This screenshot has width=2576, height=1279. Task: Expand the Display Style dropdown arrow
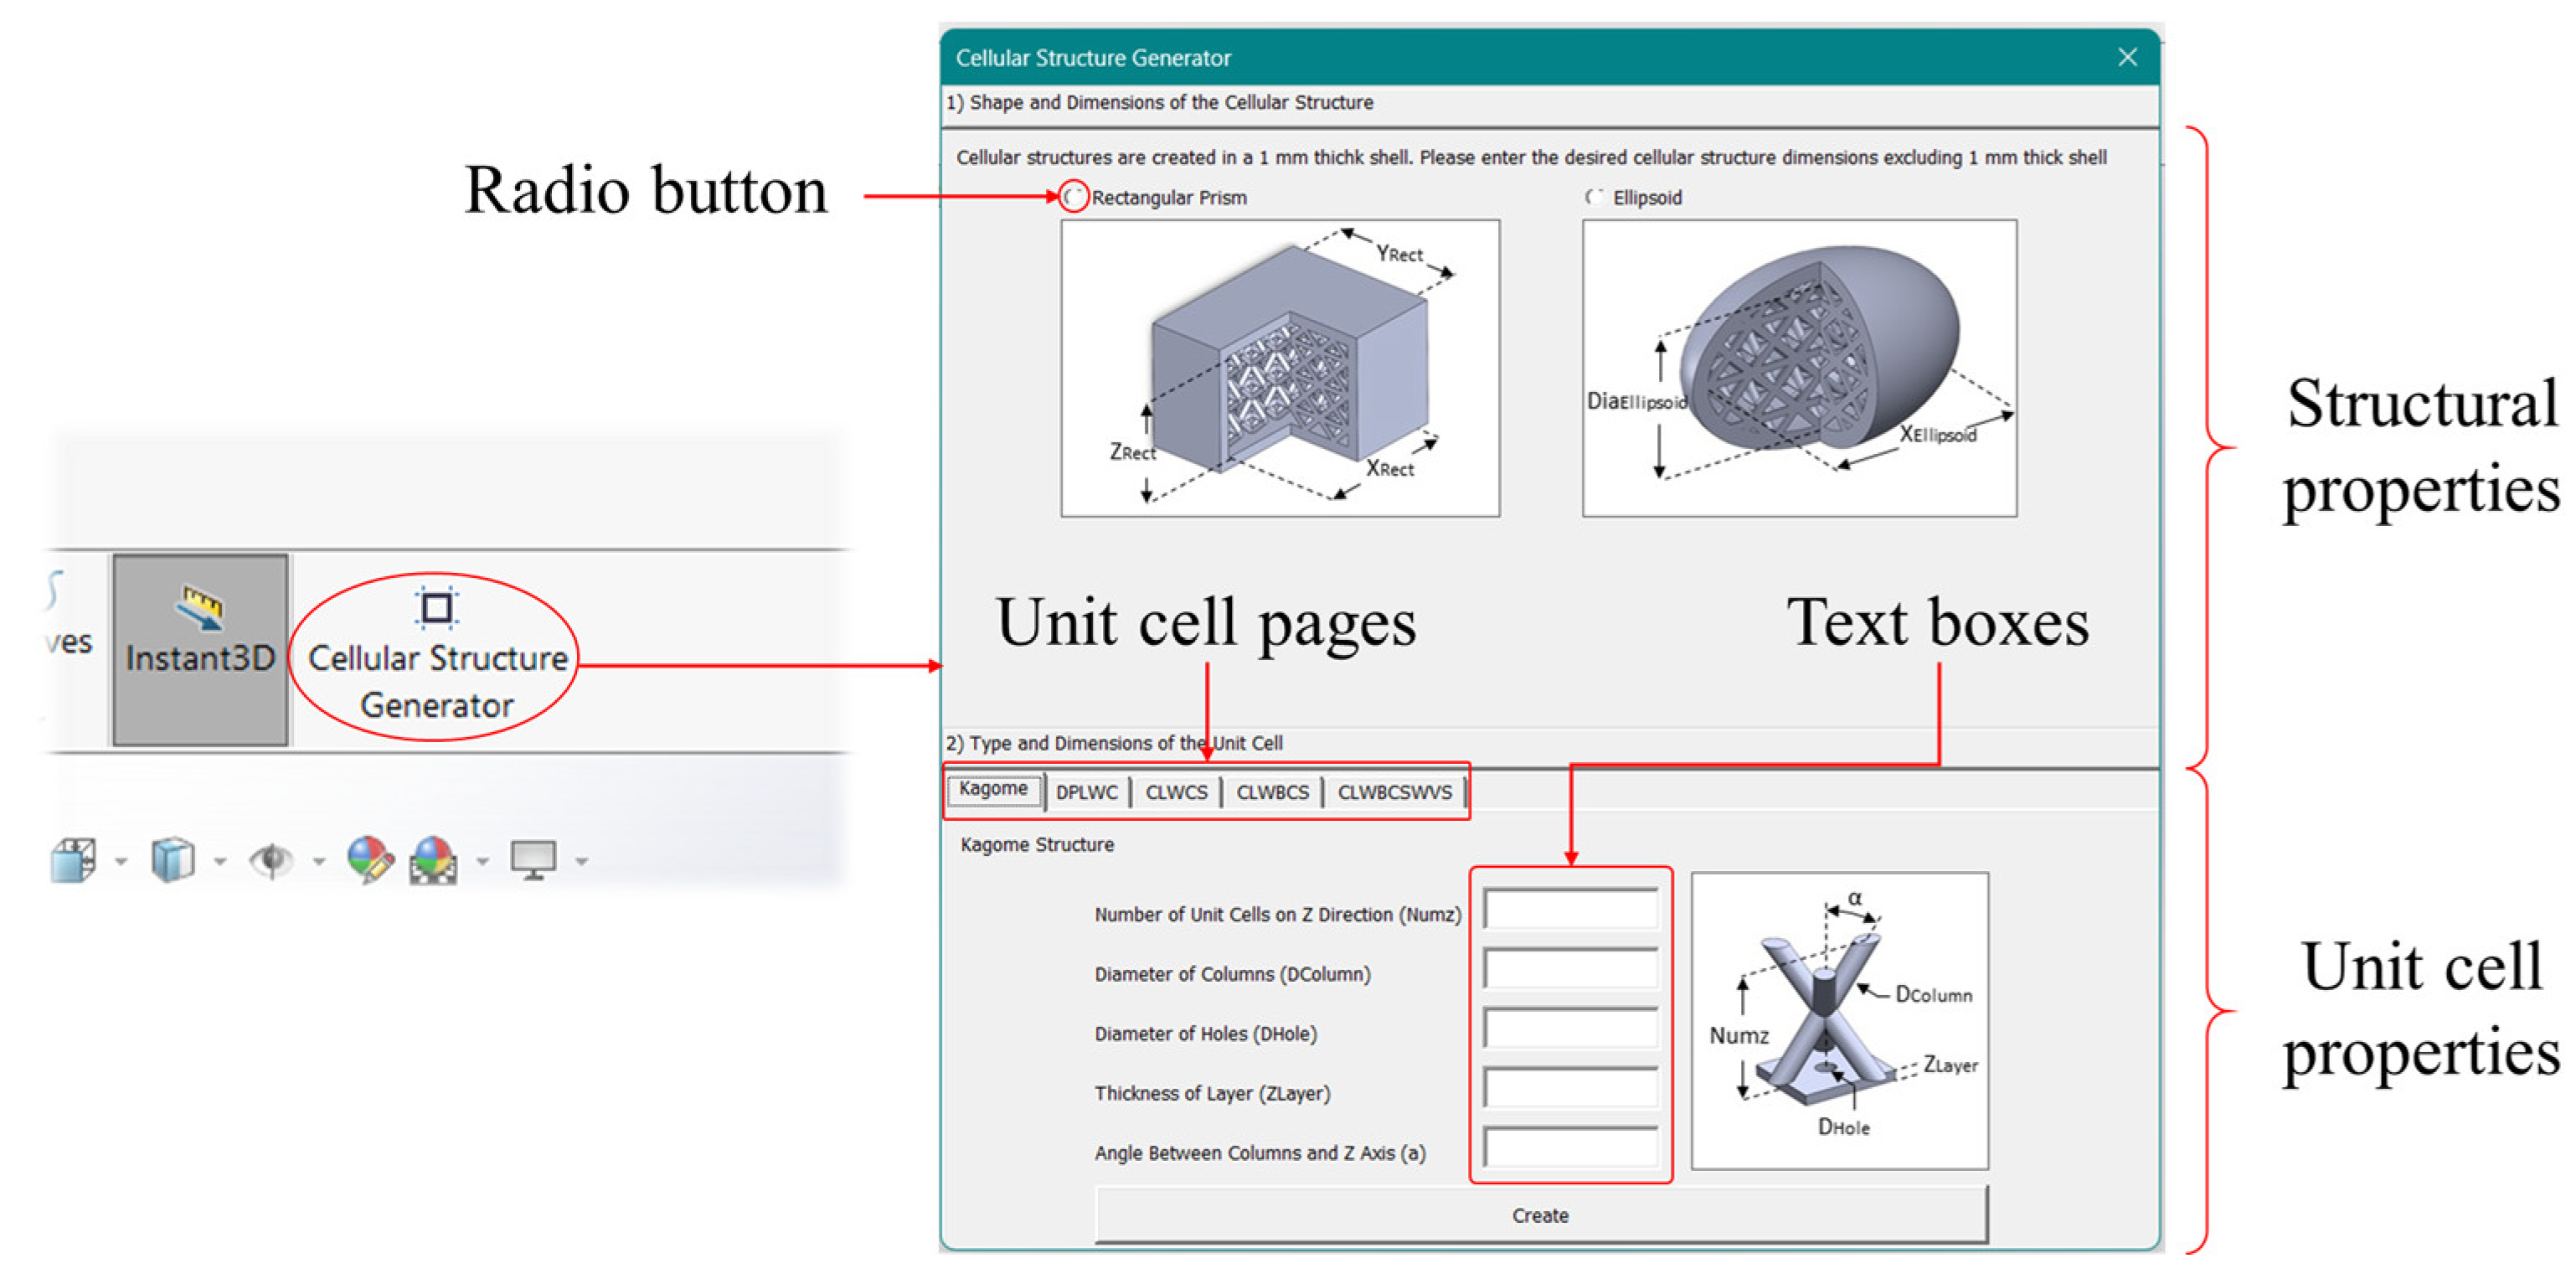220,861
